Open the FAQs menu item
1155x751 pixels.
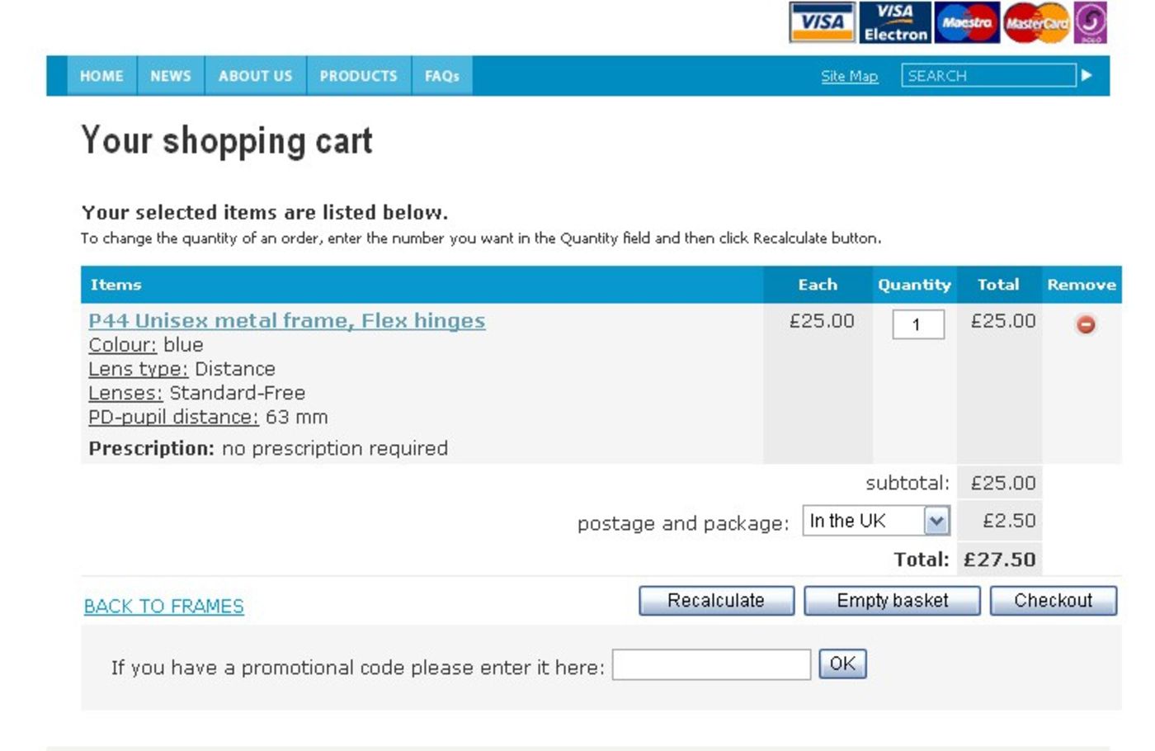point(441,76)
